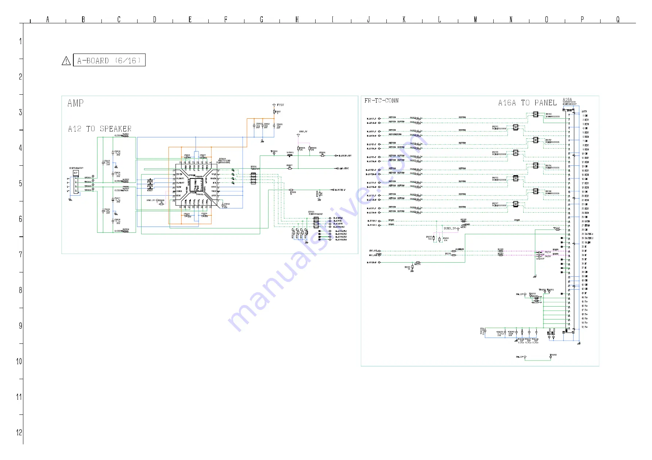Click the TP3800 test point

[x=274, y=153]
